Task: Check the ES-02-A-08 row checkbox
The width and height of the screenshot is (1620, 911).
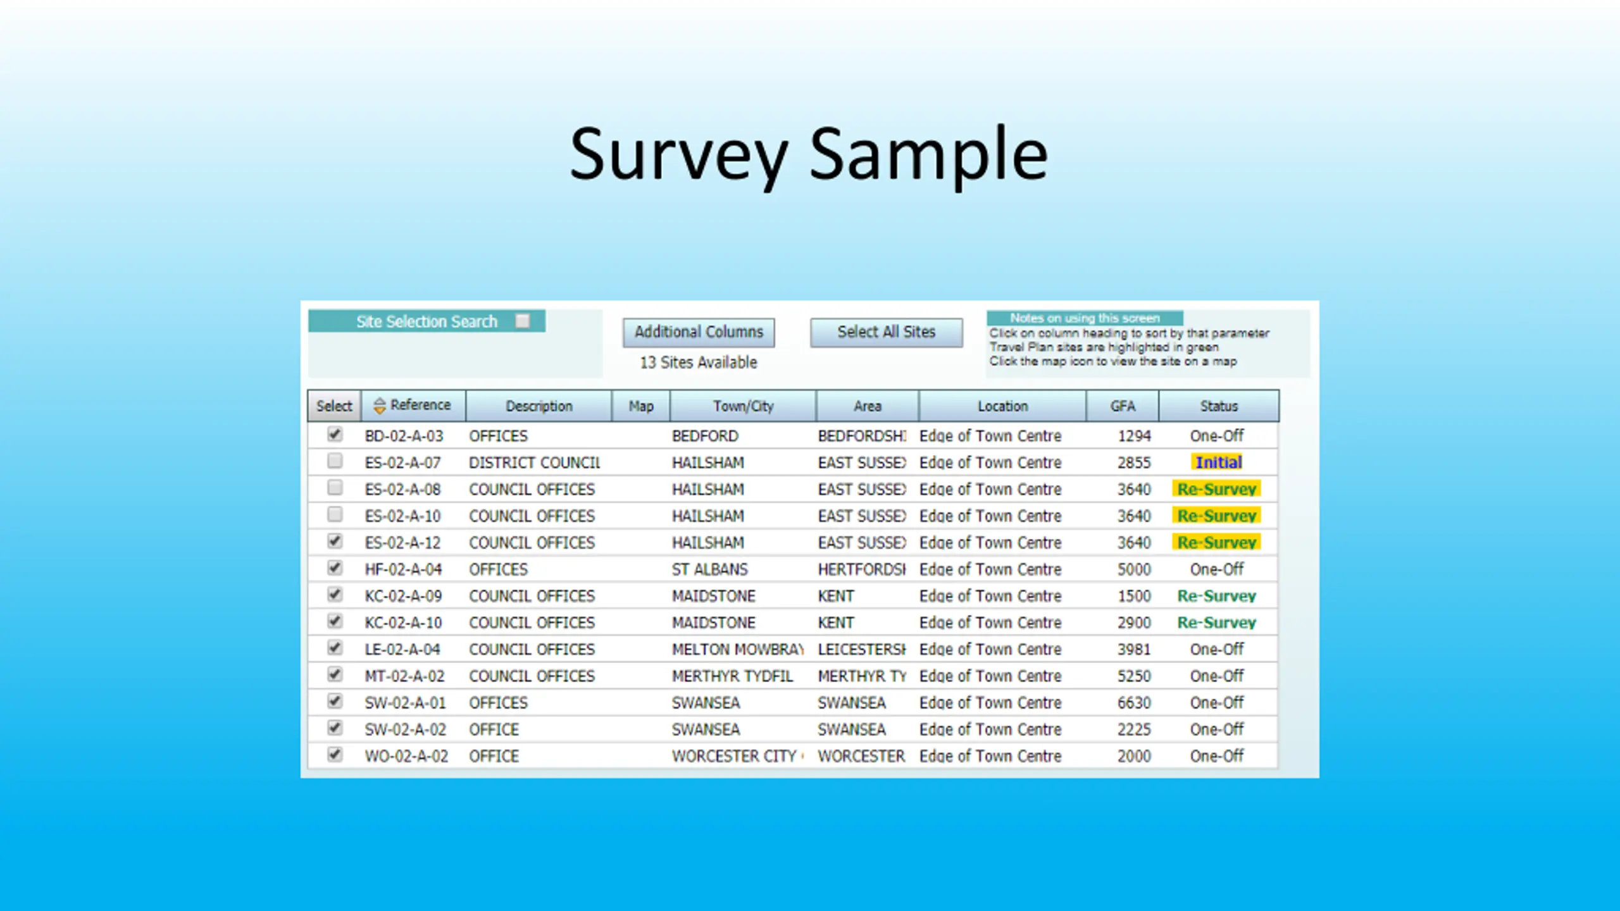Action: (x=335, y=487)
